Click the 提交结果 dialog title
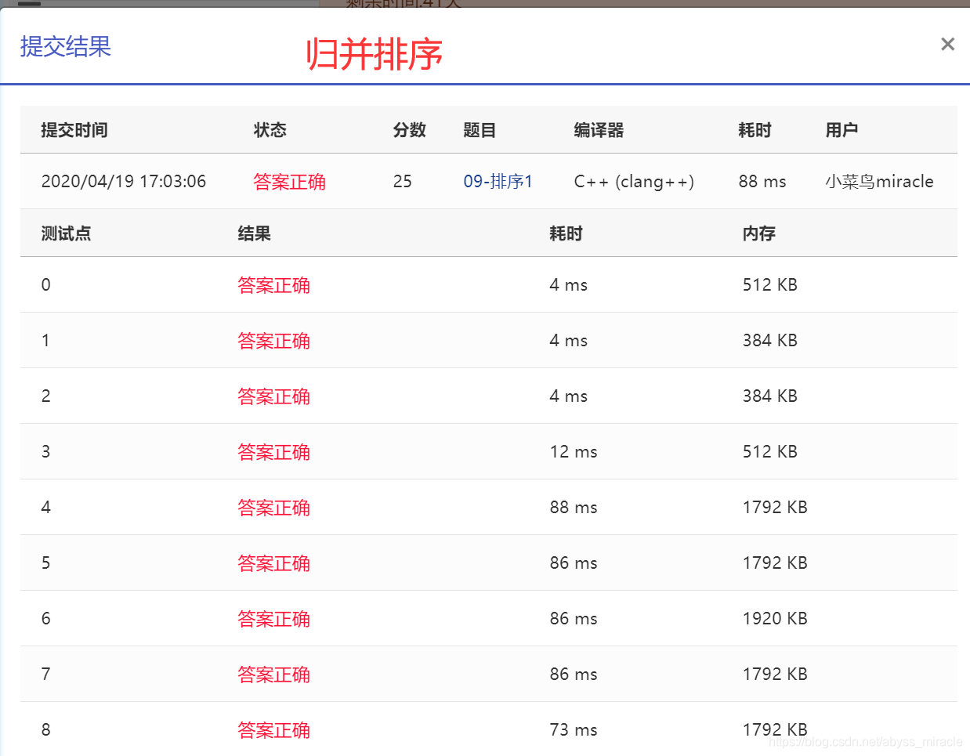 click(x=66, y=46)
